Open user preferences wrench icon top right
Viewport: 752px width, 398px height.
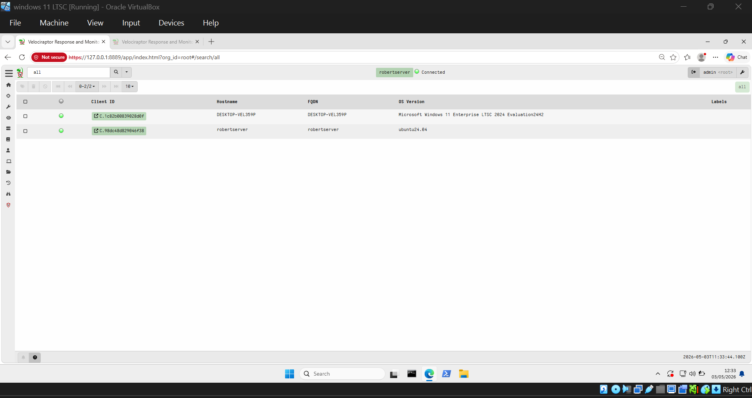pyautogui.click(x=742, y=72)
